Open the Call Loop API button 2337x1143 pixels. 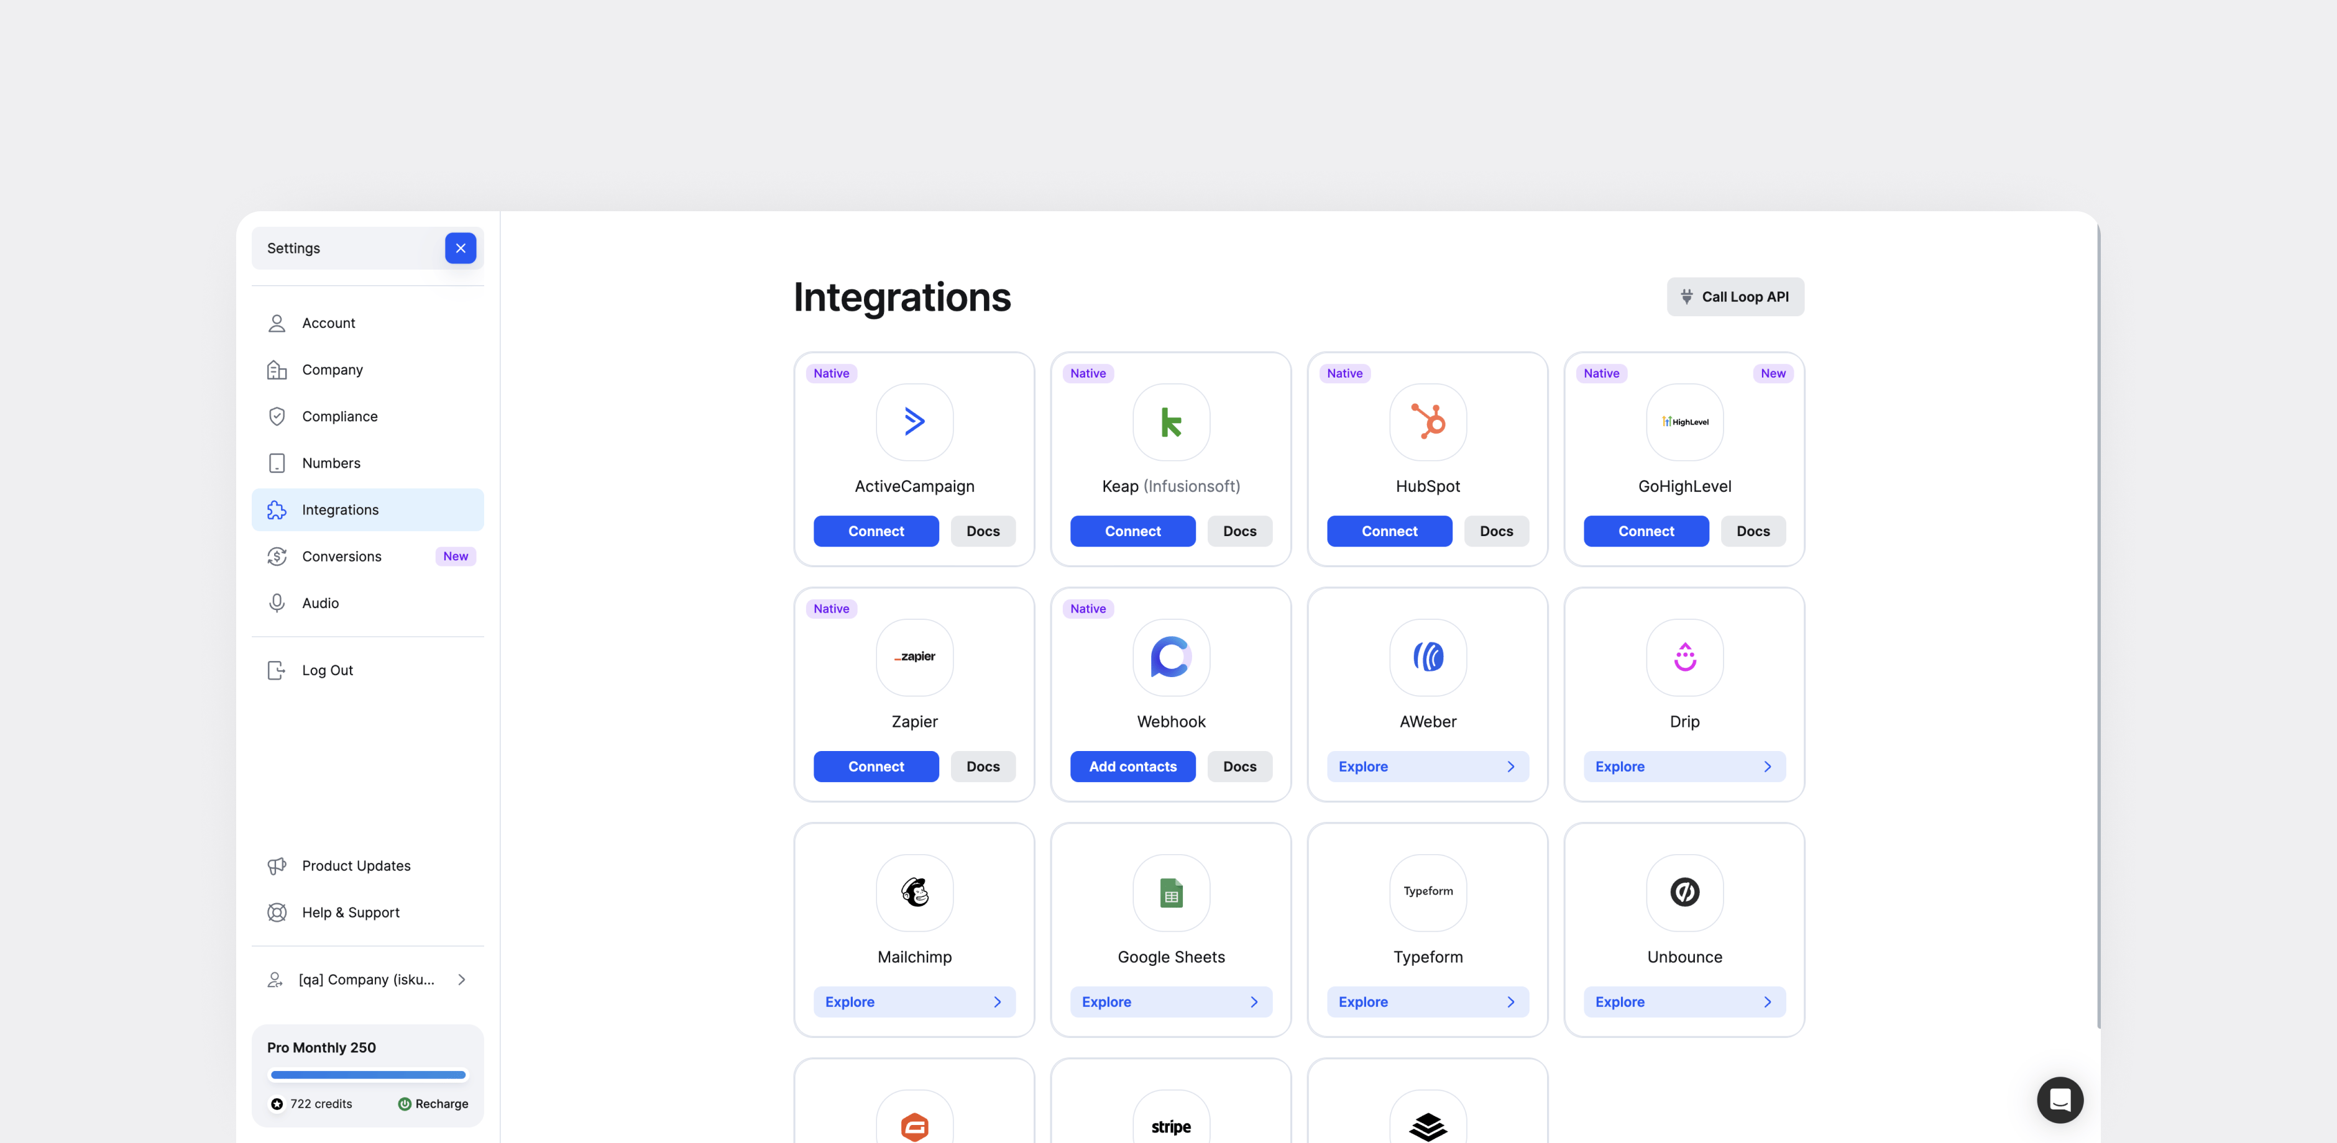1735,296
